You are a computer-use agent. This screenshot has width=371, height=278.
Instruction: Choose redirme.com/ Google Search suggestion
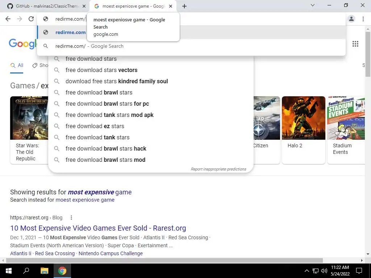click(191, 46)
